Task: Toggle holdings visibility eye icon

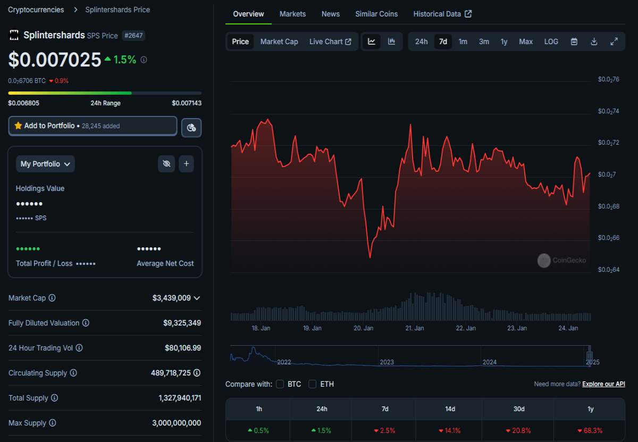Action: (x=166, y=164)
